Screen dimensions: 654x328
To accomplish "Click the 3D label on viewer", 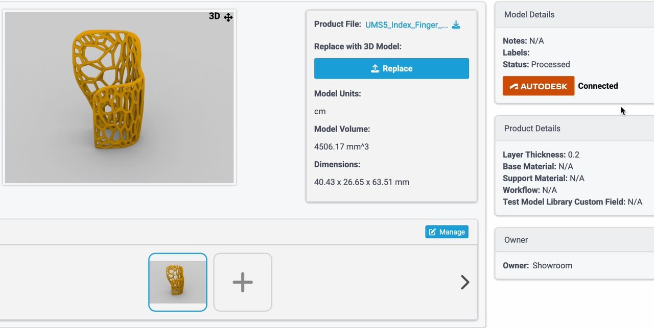I will click(x=215, y=16).
